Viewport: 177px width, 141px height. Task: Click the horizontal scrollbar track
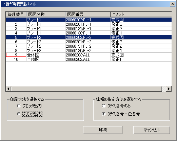(x=86, y=89)
